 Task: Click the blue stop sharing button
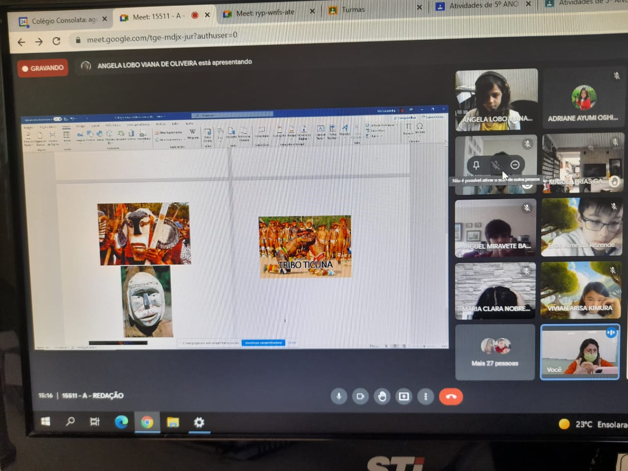pos(263,342)
